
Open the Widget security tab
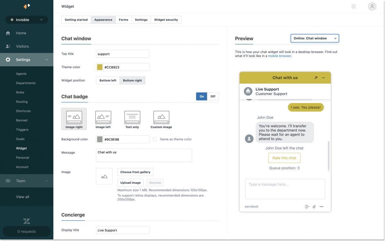tap(166, 20)
